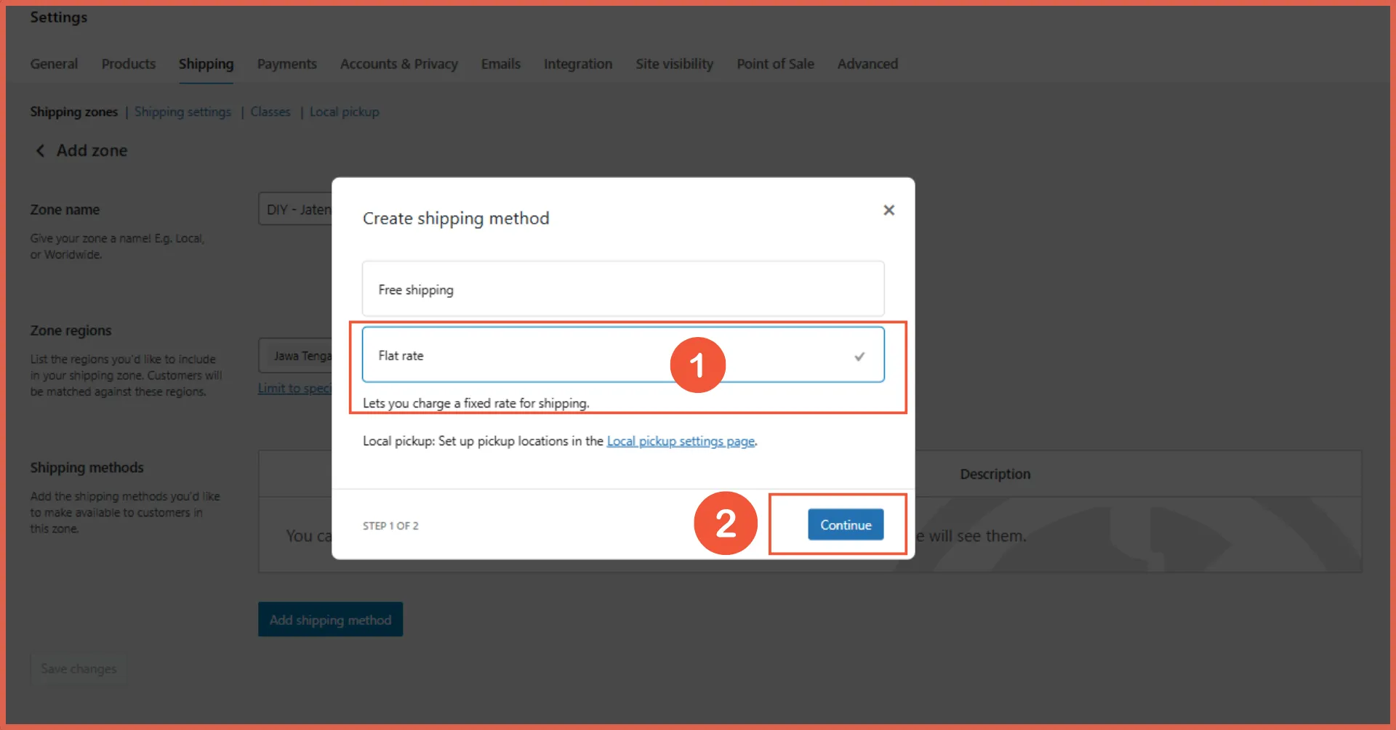
Task: Click the Add shipping method button
Action: point(330,620)
